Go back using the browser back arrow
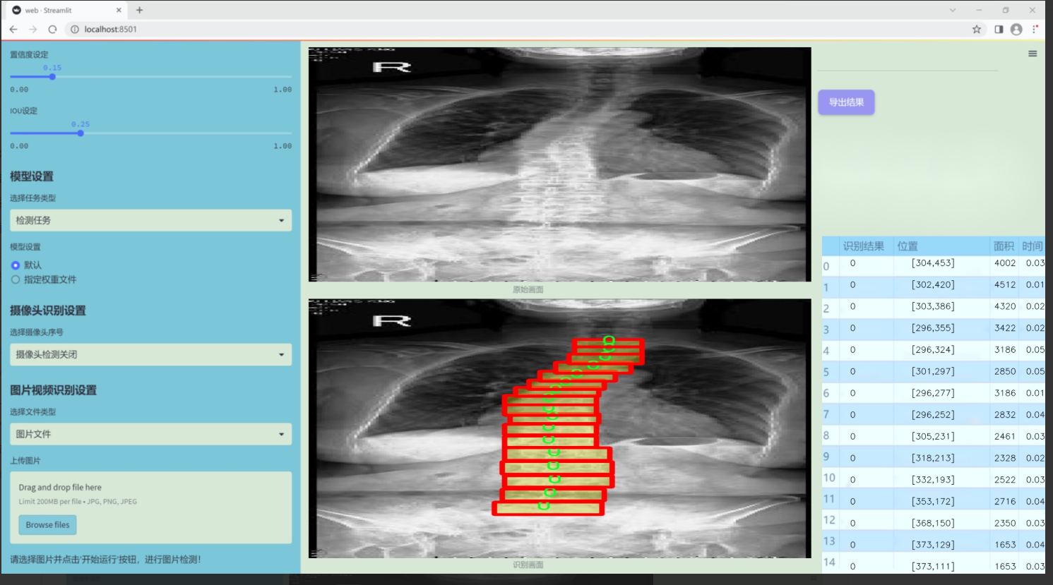Viewport: 1053px width, 585px height. coord(13,29)
